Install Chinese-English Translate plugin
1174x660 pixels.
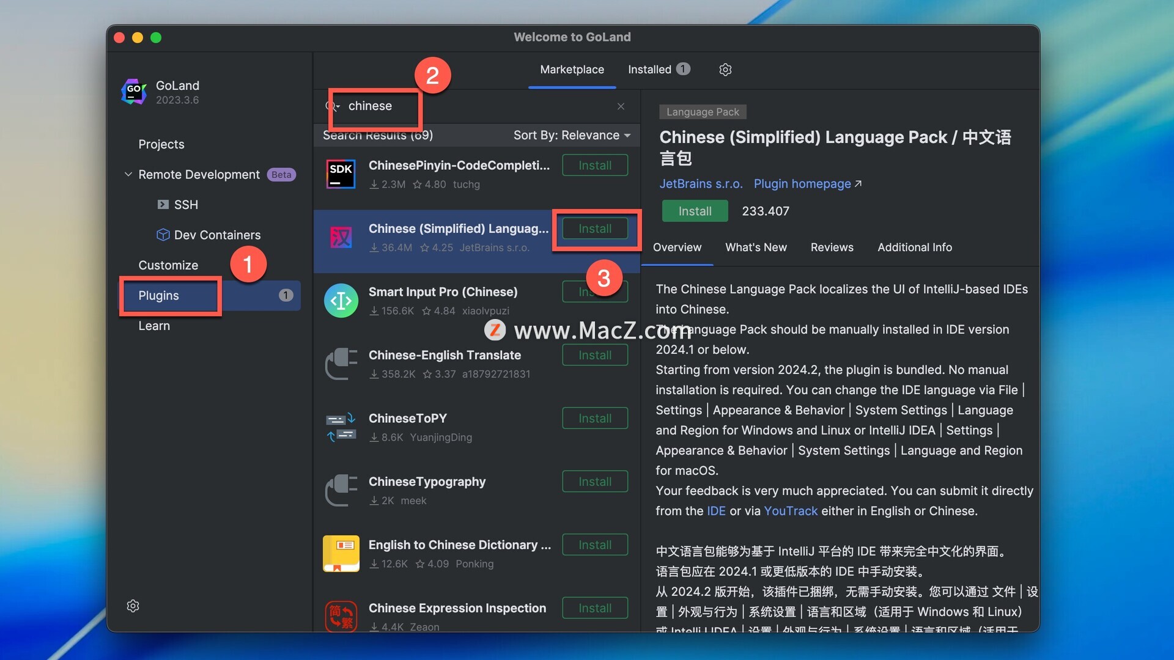pos(595,355)
